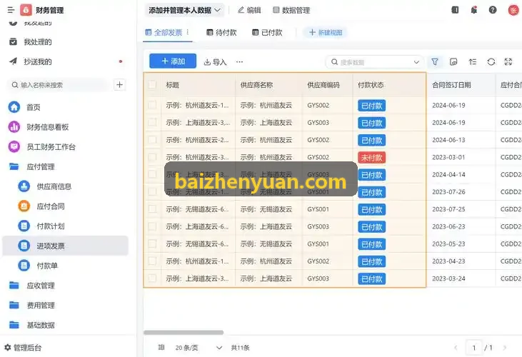Open the 全部发票 view options menu
The image size is (522, 357).
188,32
